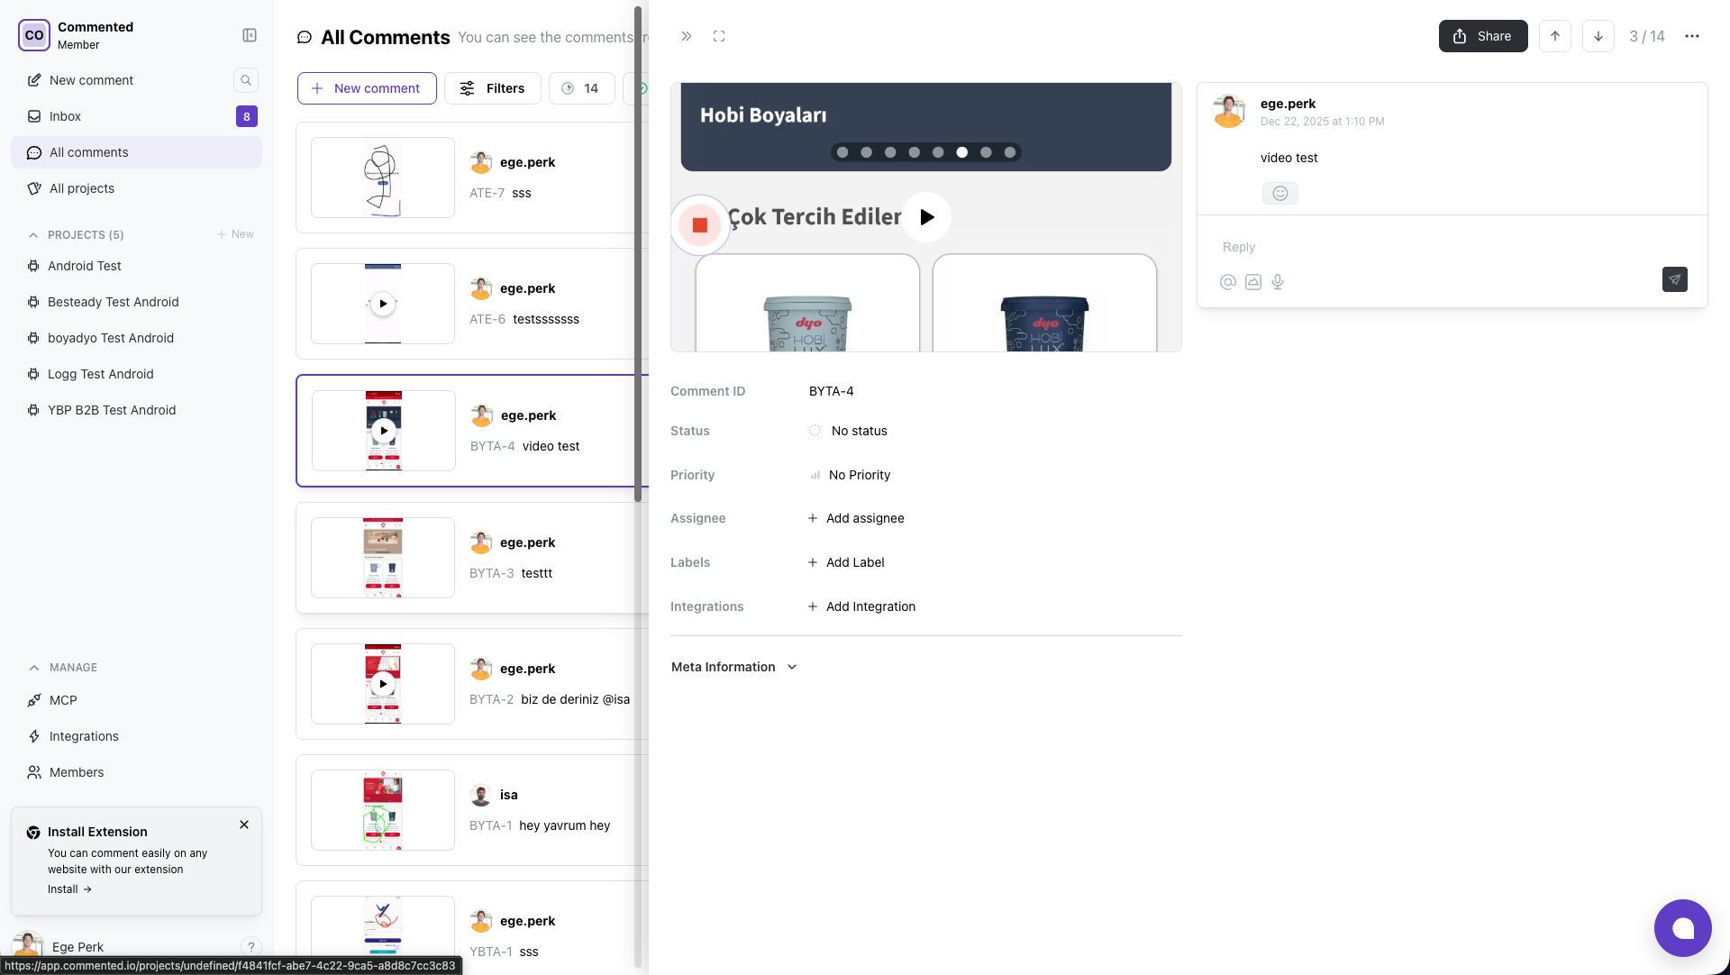Open the chat support bubble

tap(1683, 928)
